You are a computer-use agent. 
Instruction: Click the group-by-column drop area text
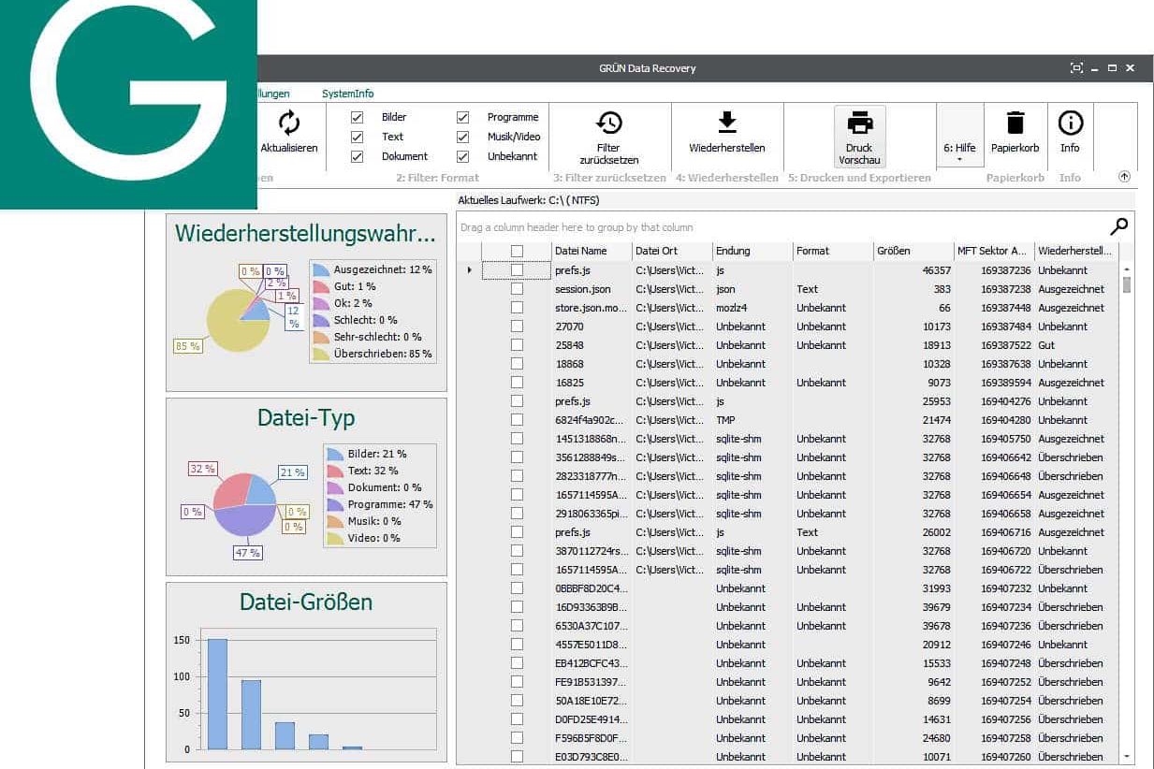pyautogui.click(x=577, y=227)
